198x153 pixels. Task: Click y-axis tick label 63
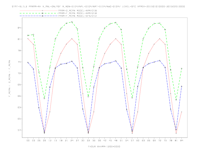[x=19, y=107]
